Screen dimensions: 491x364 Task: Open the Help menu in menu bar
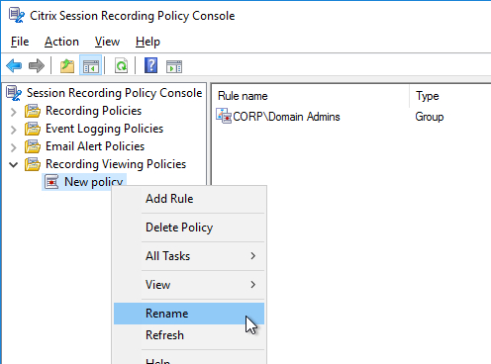(147, 42)
